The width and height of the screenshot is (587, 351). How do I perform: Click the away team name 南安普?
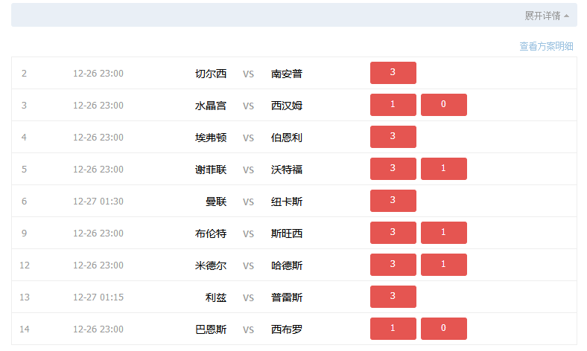click(x=287, y=74)
